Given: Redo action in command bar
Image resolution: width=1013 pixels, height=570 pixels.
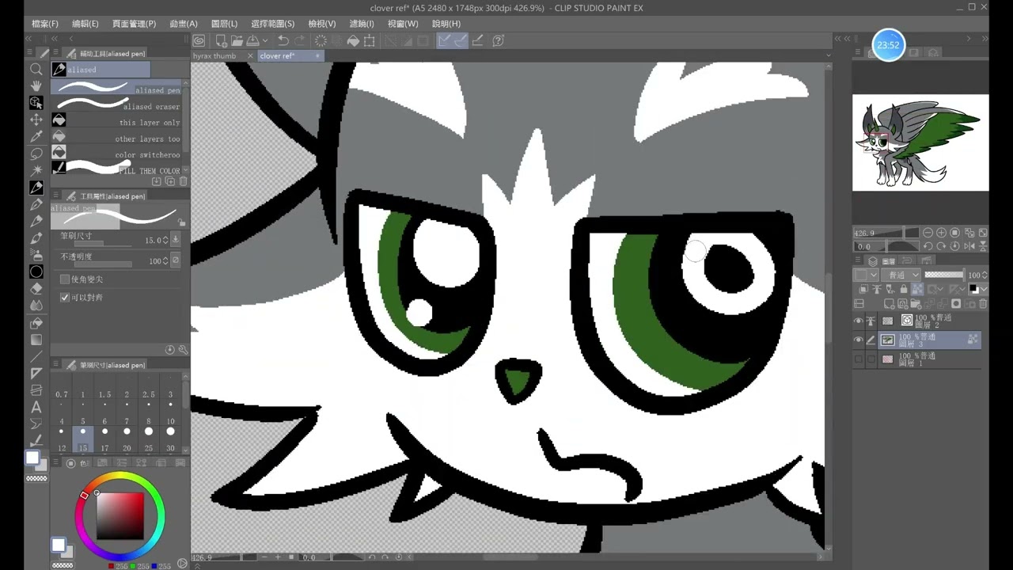Looking at the screenshot, I should tap(300, 40).
